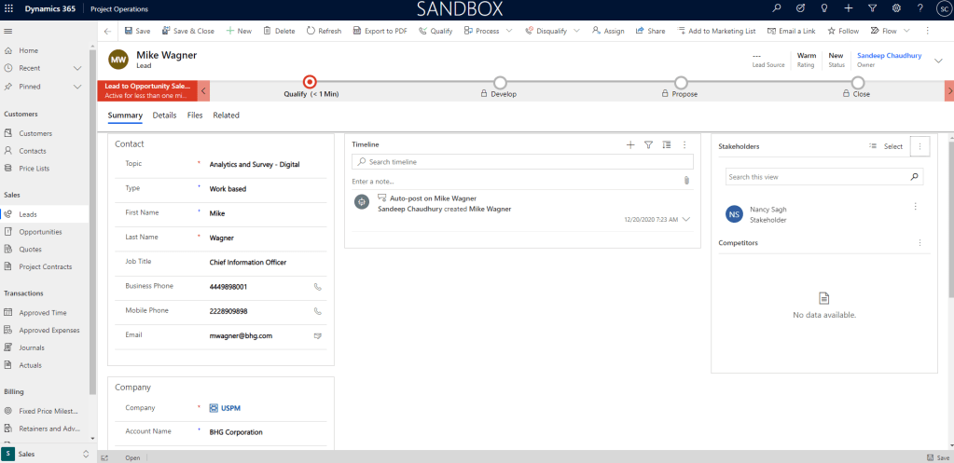Add a new timeline record with plus icon
954x463 pixels.
(630, 144)
